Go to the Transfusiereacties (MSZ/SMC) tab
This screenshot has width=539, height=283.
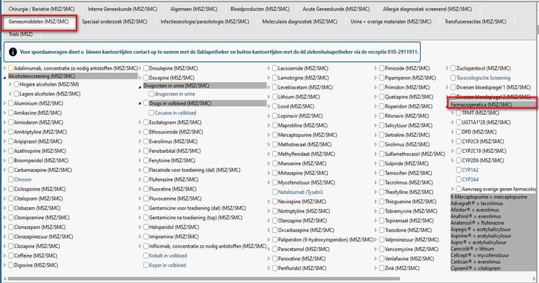(x=475, y=22)
